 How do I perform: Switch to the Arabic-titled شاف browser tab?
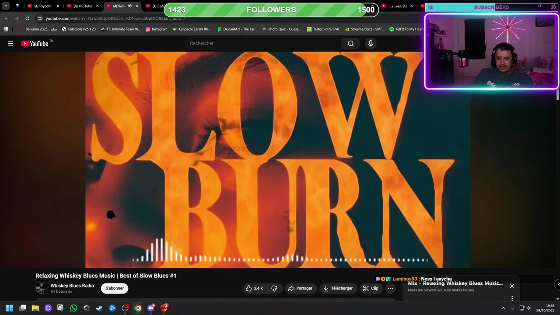397,6
